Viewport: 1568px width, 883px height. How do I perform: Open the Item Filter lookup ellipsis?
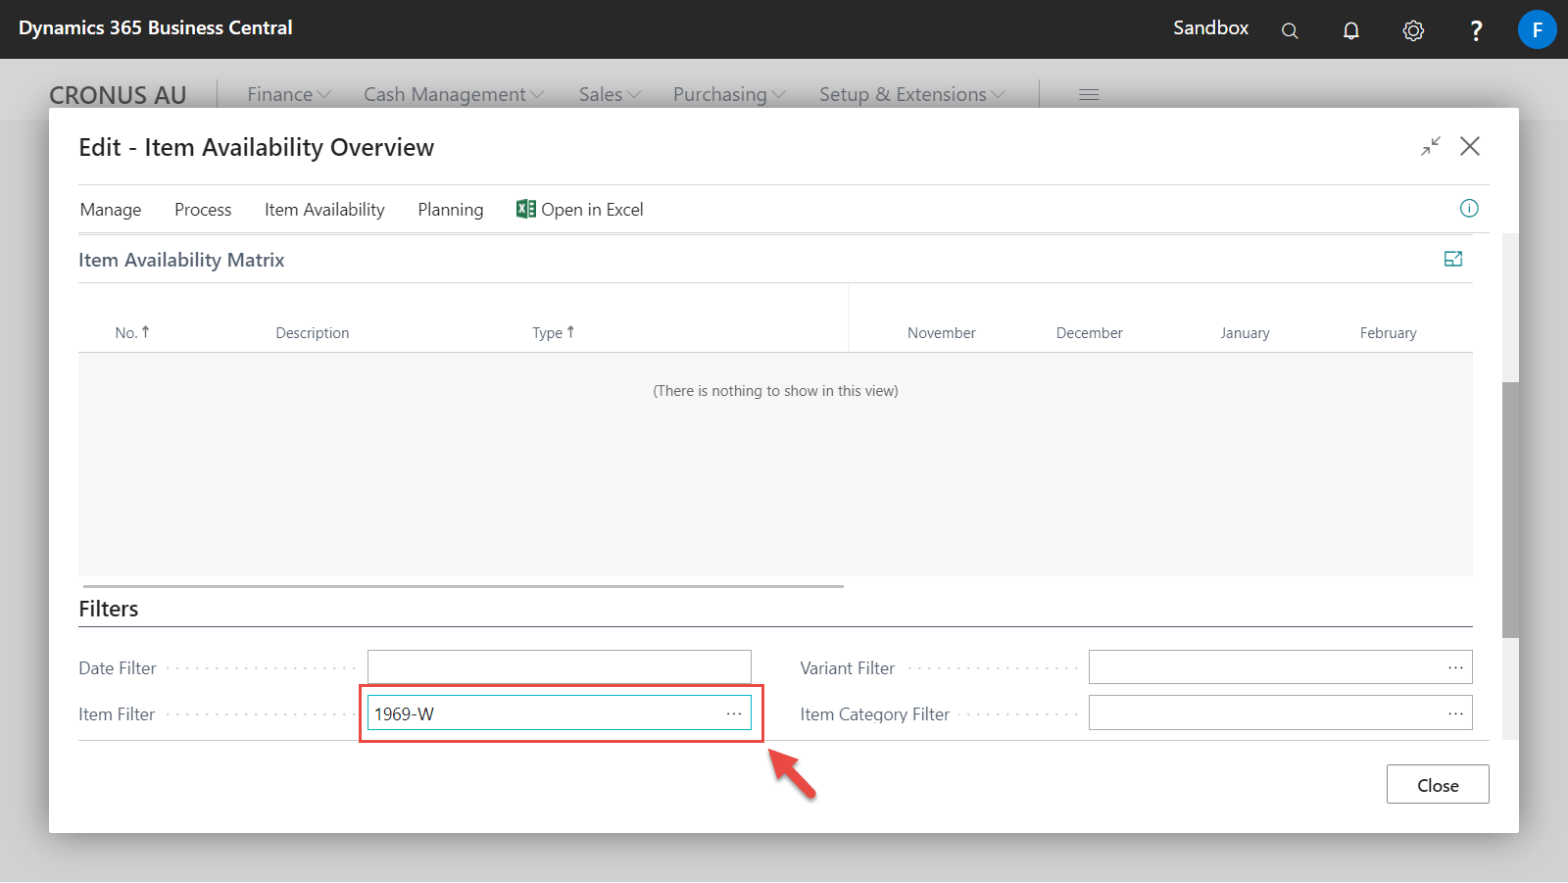pyautogui.click(x=734, y=713)
